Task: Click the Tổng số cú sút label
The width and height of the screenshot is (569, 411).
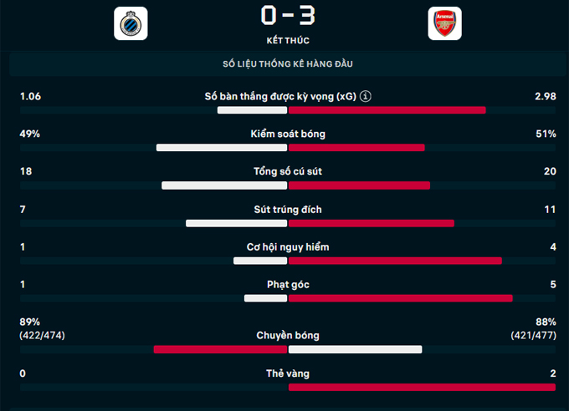Action: tap(288, 171)
